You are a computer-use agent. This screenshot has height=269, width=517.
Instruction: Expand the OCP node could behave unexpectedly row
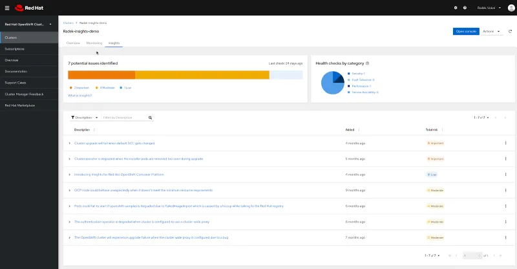tap(70, 190)
